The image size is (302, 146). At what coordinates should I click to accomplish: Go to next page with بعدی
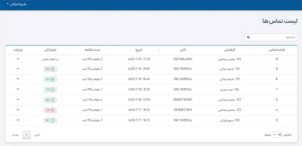(x=16, y=135)
